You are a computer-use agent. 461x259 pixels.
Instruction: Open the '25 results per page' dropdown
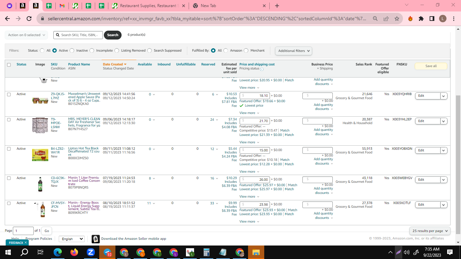(430, 231)
